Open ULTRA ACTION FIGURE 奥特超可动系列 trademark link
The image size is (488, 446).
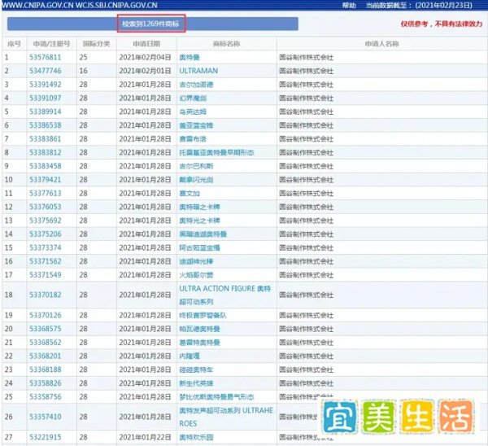[x=224, y=295]
